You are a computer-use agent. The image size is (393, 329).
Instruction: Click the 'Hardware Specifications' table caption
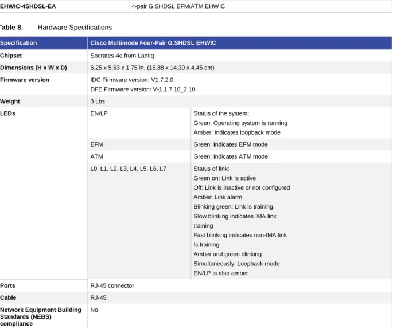coord(75,28)
